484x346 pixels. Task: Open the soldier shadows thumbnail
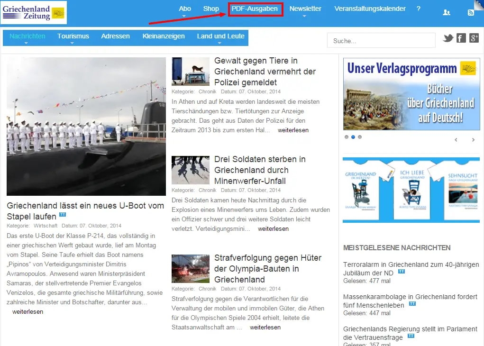191,170
